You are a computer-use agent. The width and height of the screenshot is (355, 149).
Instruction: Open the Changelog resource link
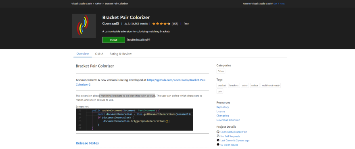(x=221, y=116)
